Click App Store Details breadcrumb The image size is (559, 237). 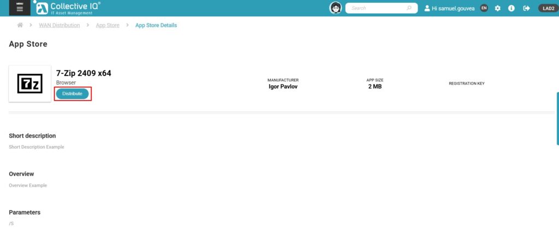tap(156, 25)
